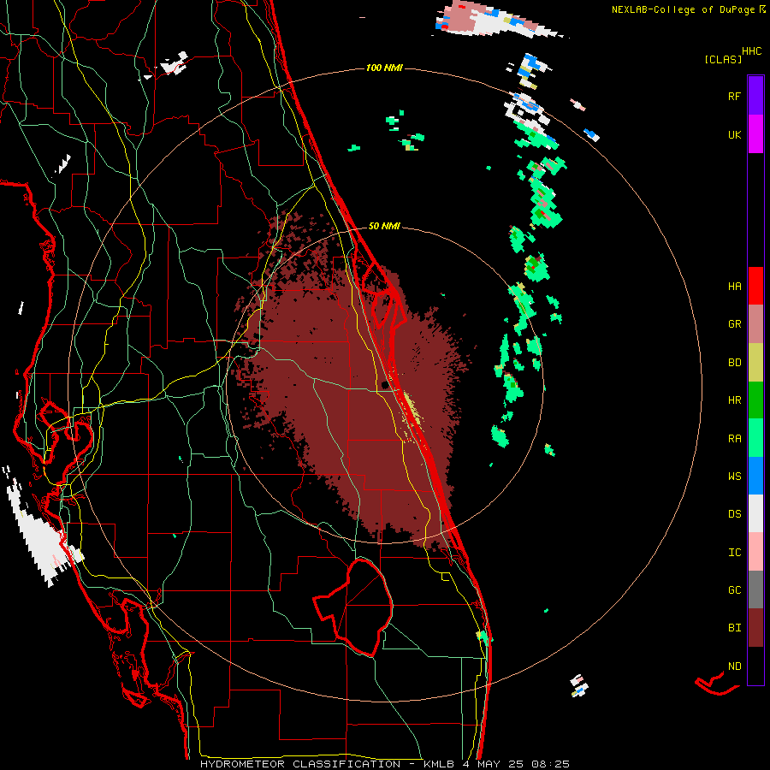The height and width of the screenshot is (770, 770).
Task: Click the BI legend label
Action: pos(734,628)
